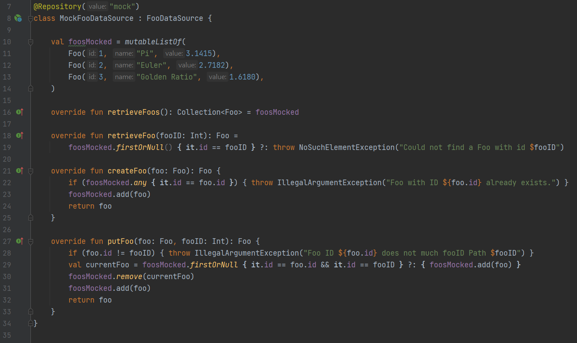Click the implements gutter icon on line 18
Image resolution: width=577 pixels, height=343 pixels.
[19, 136]
